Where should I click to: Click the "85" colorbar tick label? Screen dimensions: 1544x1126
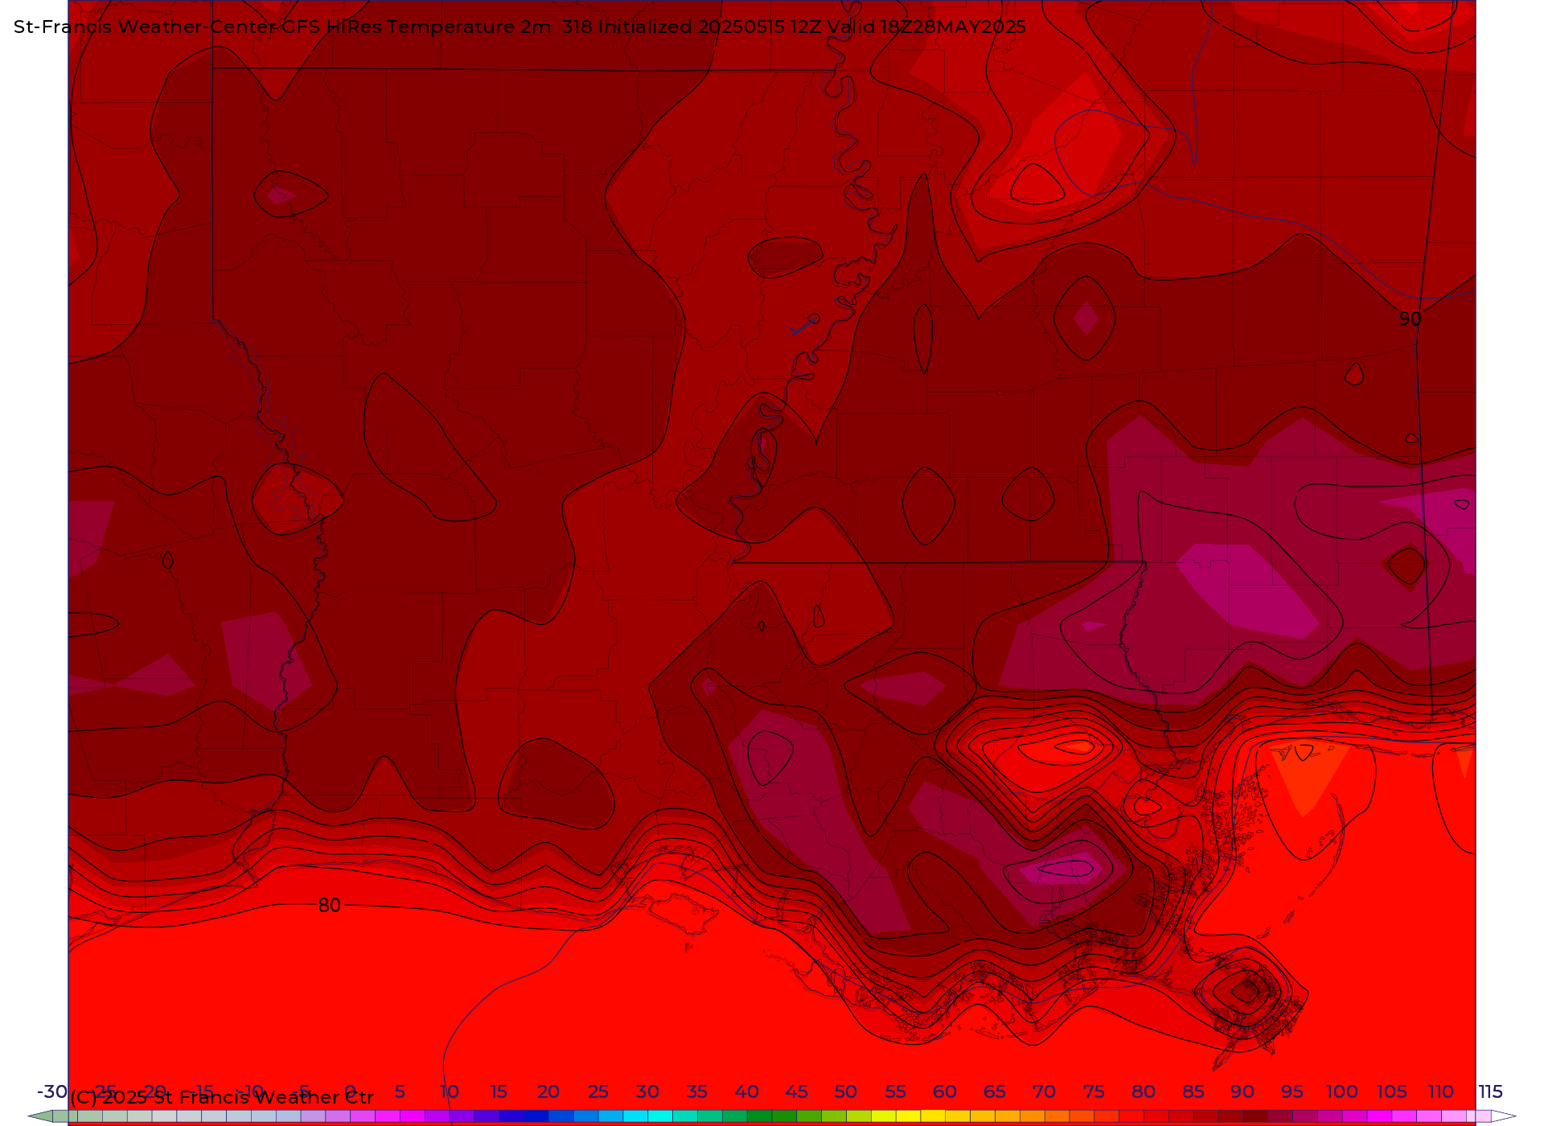point(1193,1091)
